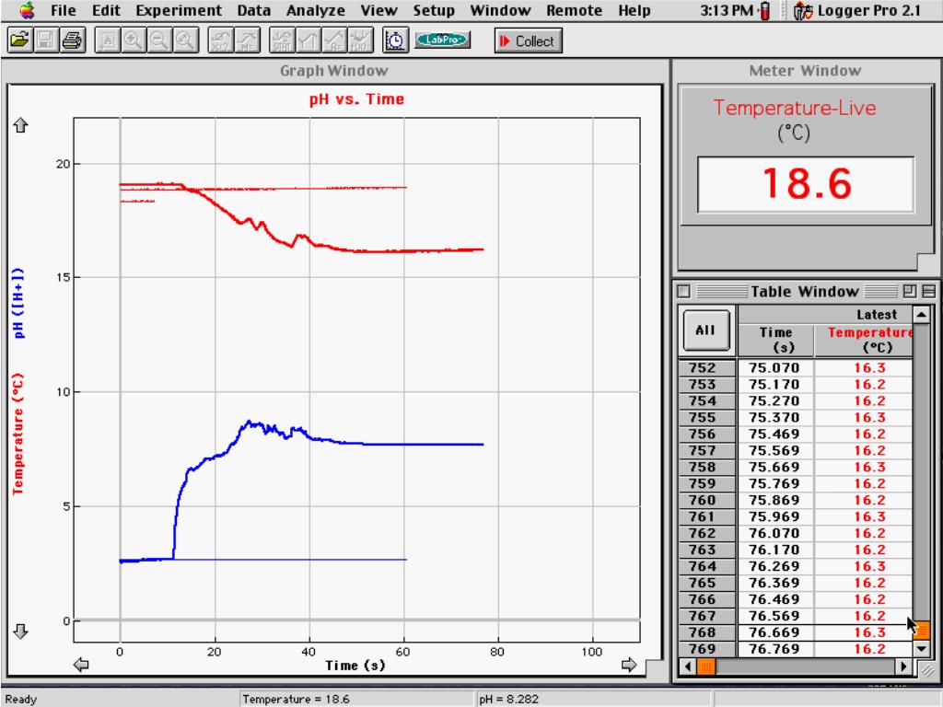Open the Data menu
943x707 pixels.
coord(254,10)
